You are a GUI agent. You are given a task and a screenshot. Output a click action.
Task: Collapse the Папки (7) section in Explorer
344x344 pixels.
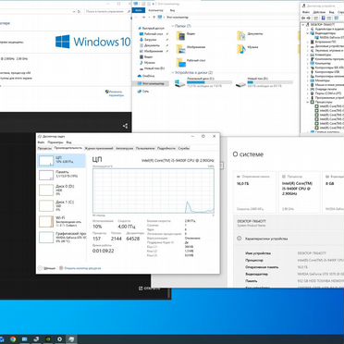pyautogui.click(x=173, y=26)
